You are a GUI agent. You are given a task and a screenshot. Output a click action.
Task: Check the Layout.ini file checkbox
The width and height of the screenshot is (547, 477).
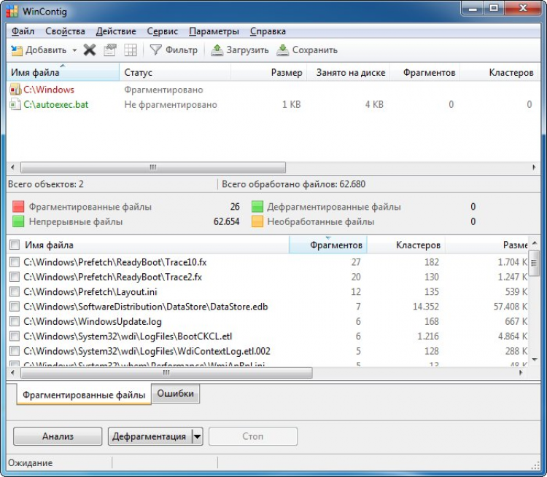click(15, 291)
